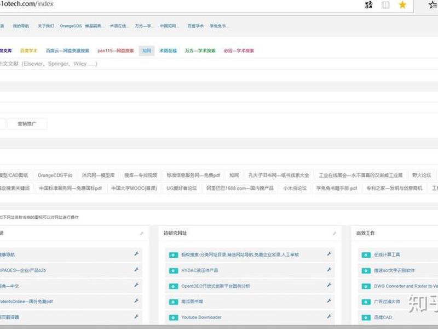Viewport: 438px width, 329px height.
Task: Click the literature search input field
Action: pos(219,64)
